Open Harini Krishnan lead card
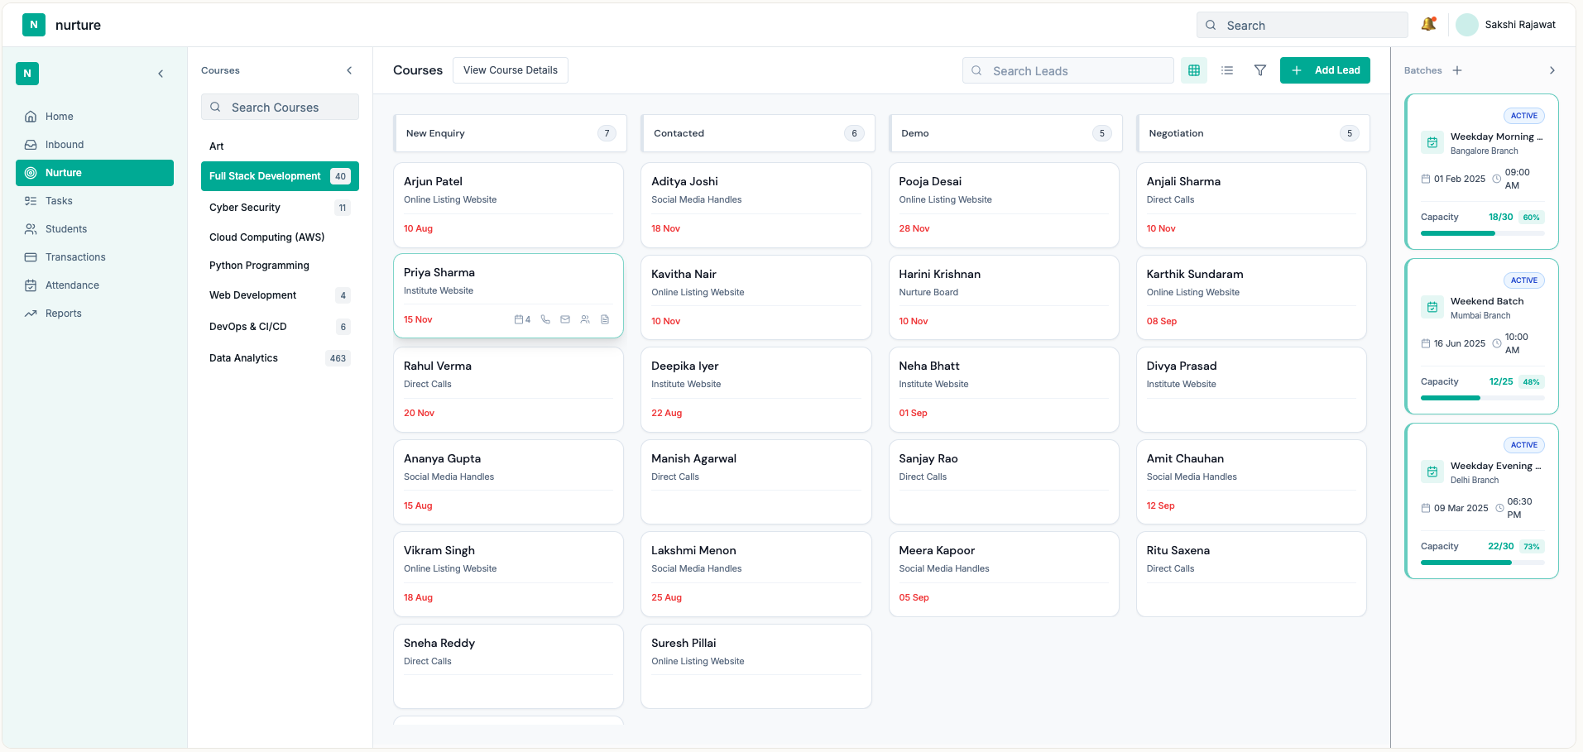Viewport: 1583px width, 752px height. [1004, 298]
